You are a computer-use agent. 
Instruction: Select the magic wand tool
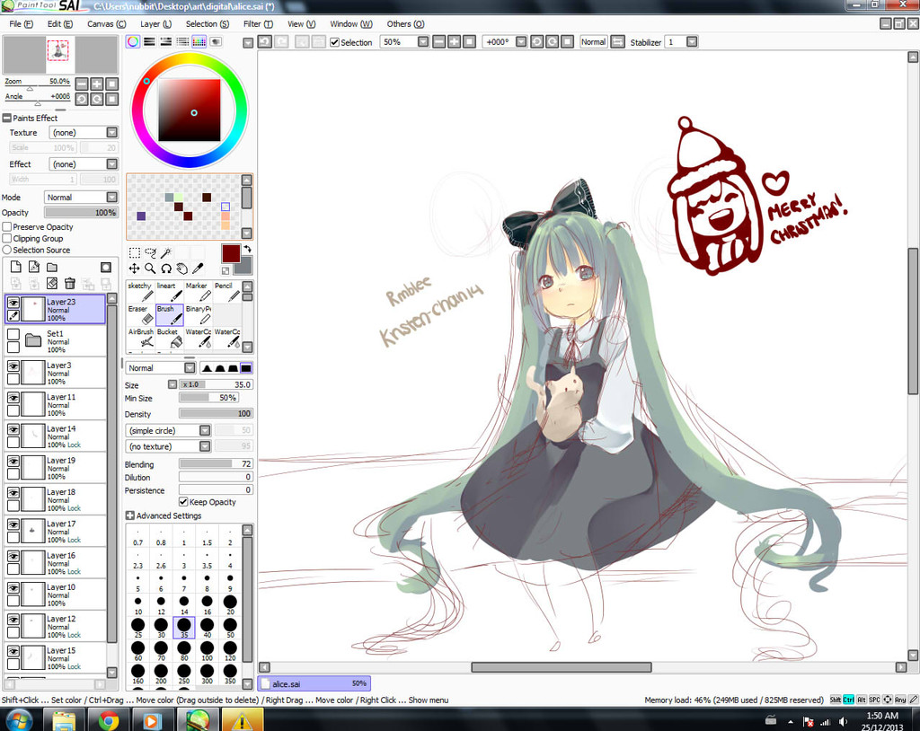[x=166, y=253]
